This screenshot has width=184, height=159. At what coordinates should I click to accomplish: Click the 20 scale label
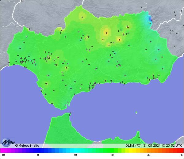(x=112, y=155)
